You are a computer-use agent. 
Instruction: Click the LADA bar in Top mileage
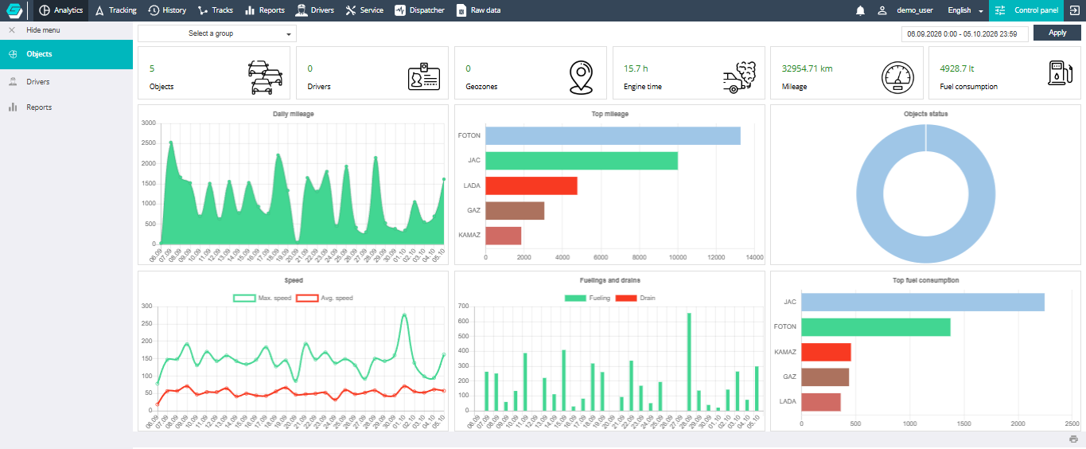pos(531,185)
